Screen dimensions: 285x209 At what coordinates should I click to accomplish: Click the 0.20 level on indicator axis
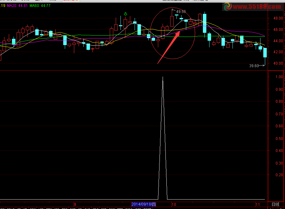[279, 175]
